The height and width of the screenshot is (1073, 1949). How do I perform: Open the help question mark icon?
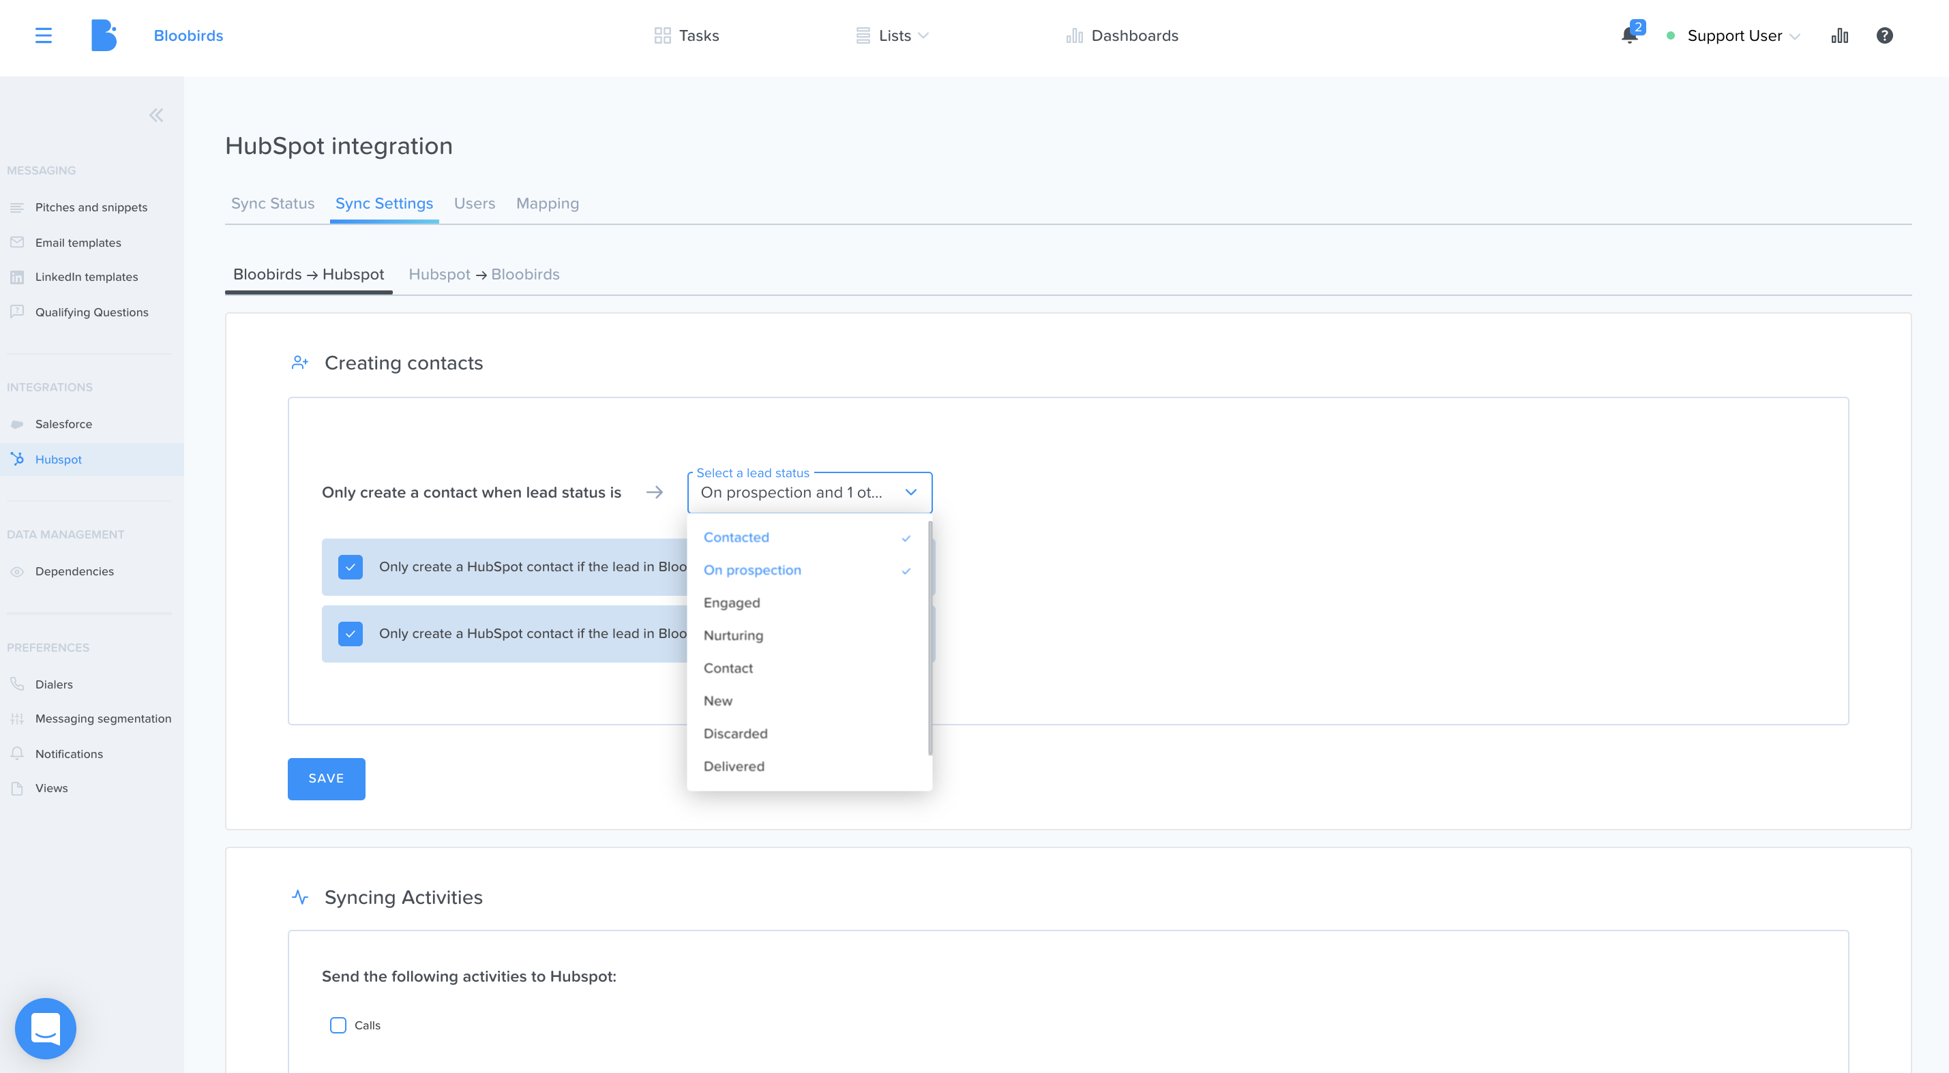(x=1884, y=35)
